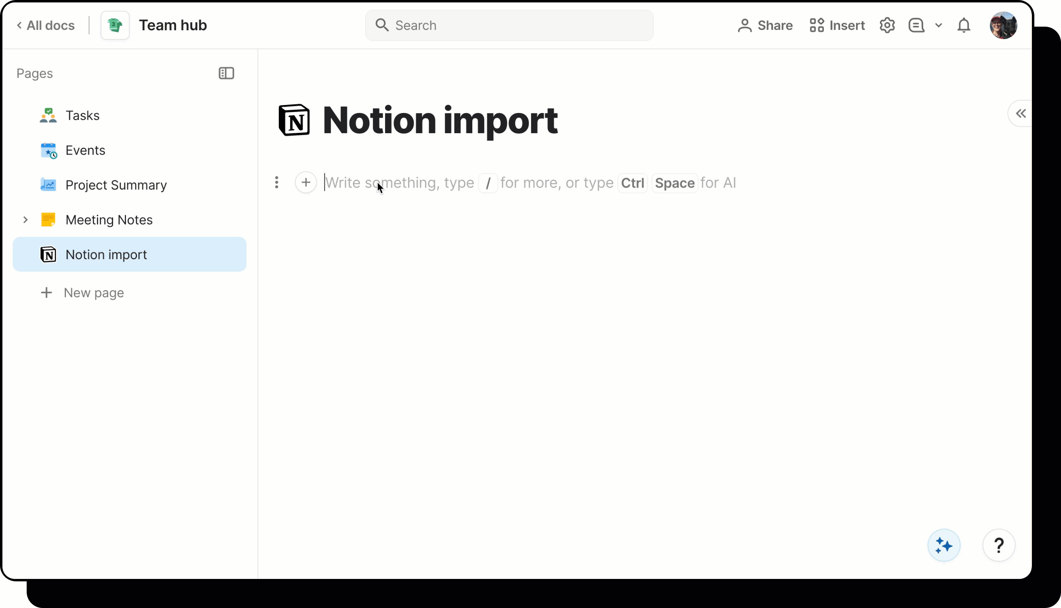Expand the right side panel chevrons
Image resolution: width=1061 pixels, height=608 pixels.
pos(1021,113)
